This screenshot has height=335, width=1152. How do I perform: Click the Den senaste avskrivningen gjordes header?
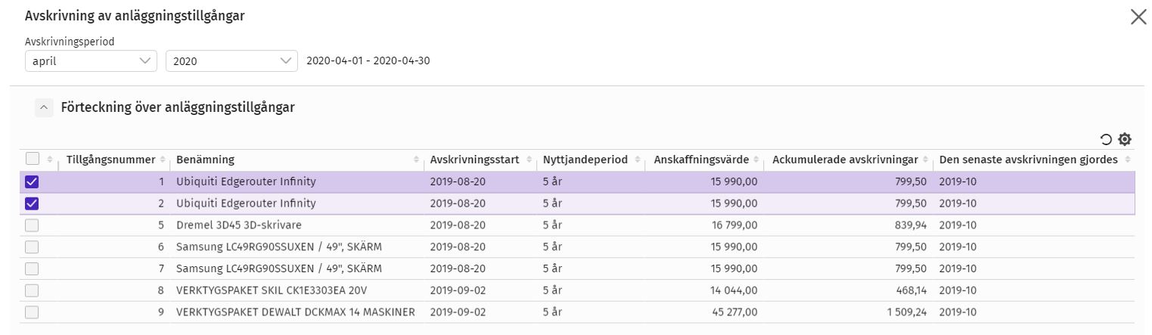[x=1028, y=160]
